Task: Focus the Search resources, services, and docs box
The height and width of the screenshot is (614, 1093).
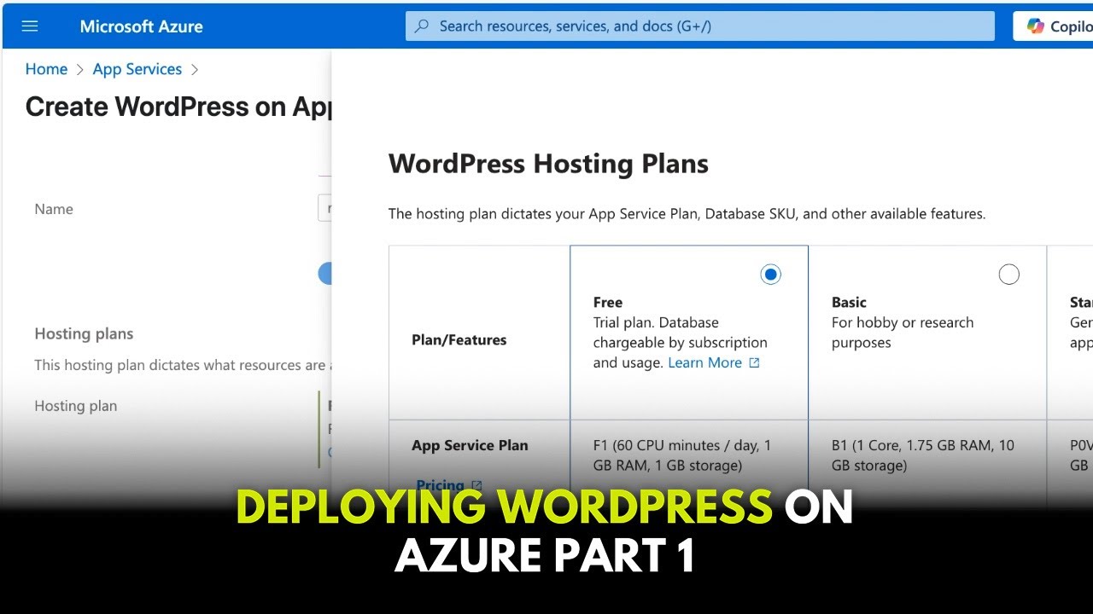Action: pos(700,26)
